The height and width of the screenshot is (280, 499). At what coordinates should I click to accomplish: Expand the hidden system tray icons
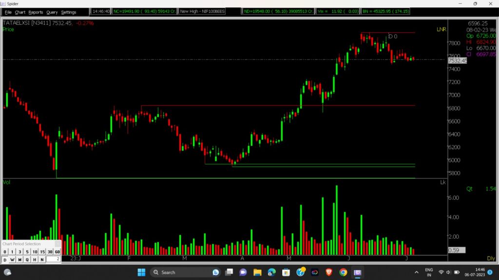click(416, 272)
